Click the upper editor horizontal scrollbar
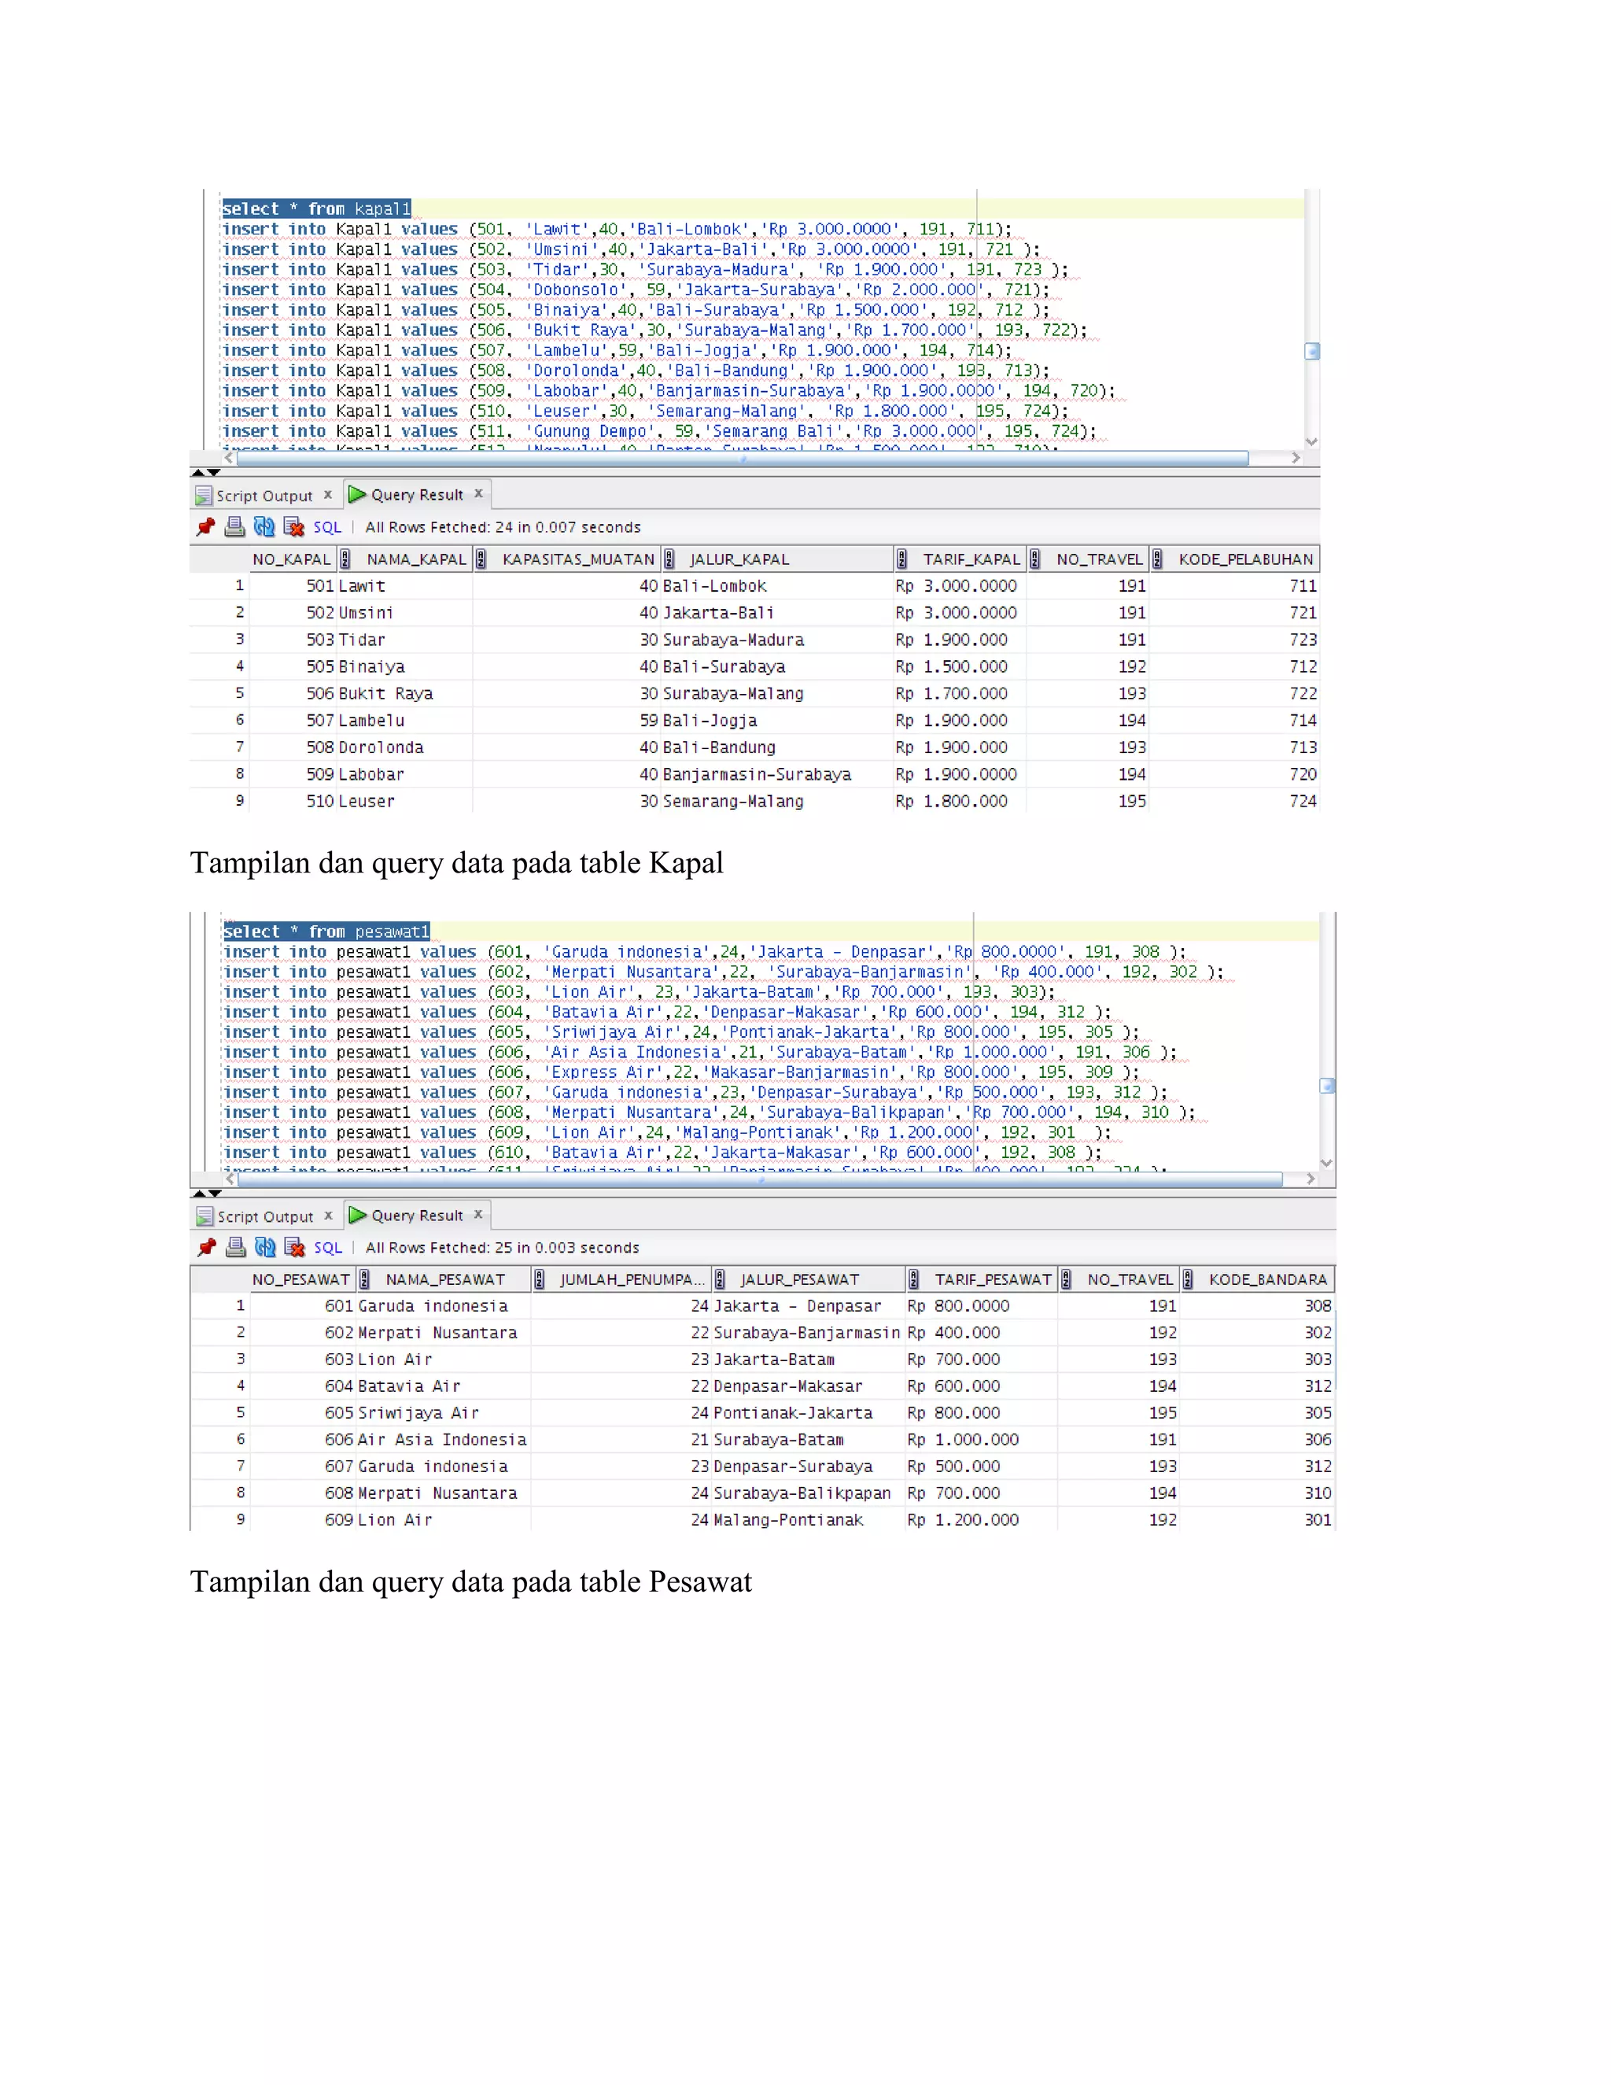Screen dimensions: 1611x2085 click(742, 458)
